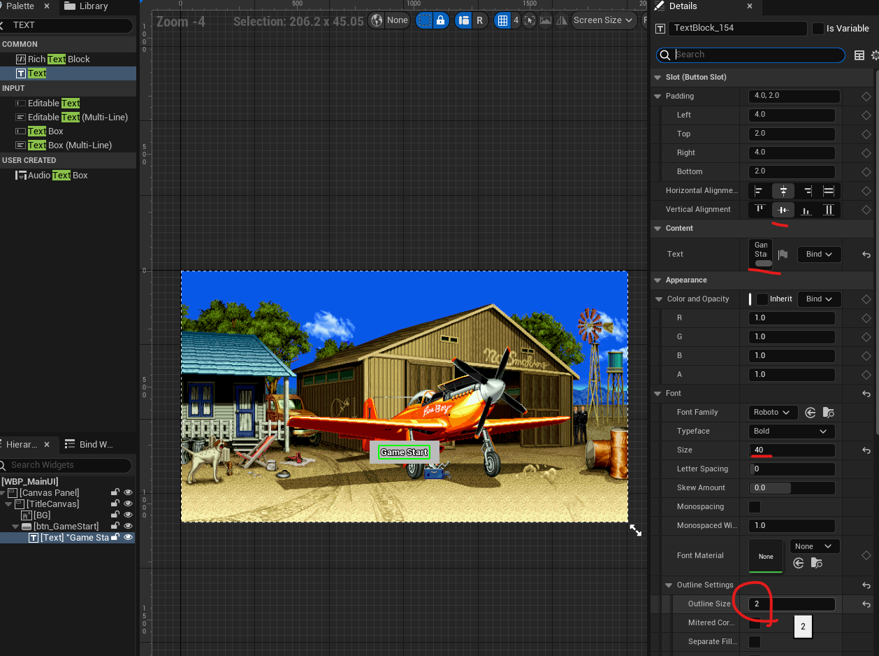This screenshot has width=879, height=656.
Task: Select top vertical alignment
Action: coord(759,210)
